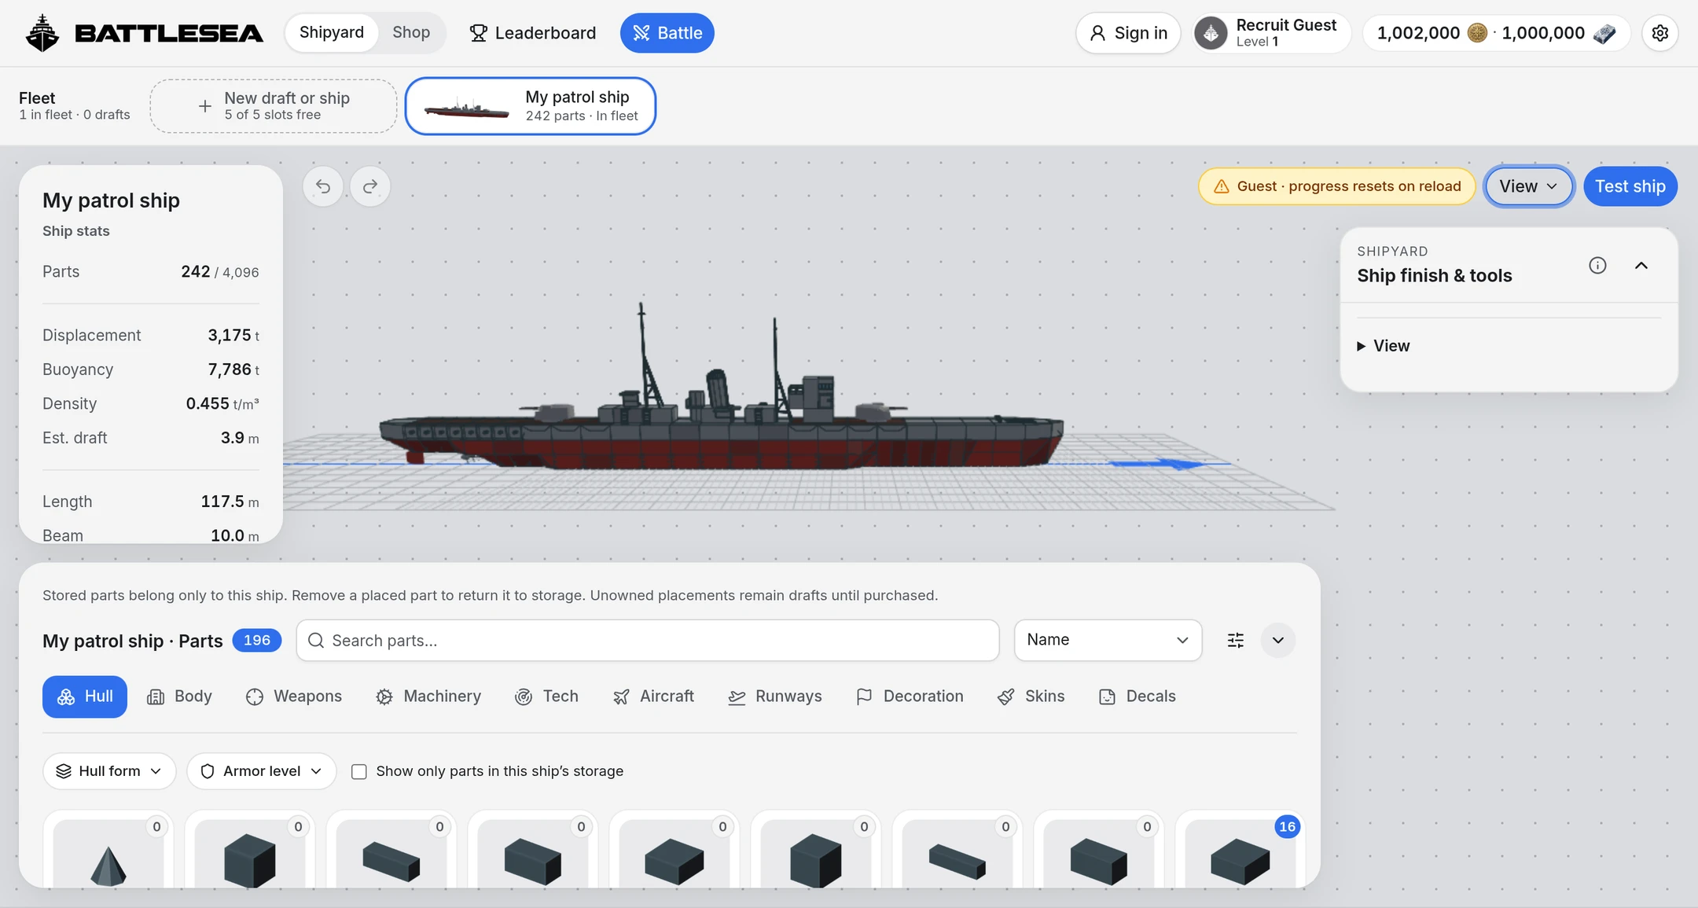Select the pyramid hull part thumbnail
The image size is (1698, 908).
point(108,854)
